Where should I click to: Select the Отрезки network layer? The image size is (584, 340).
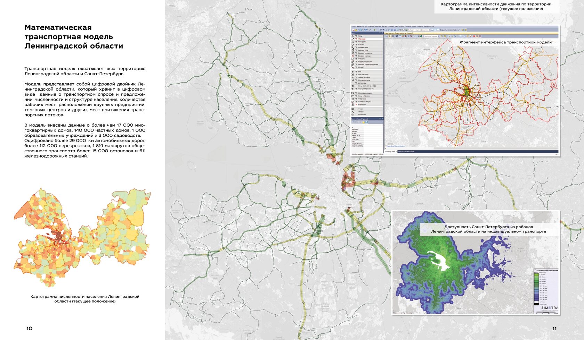click(367, 39)
